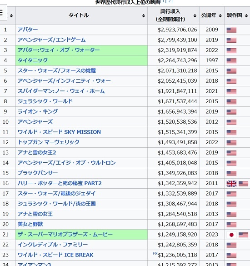Select the gross value $2,923,706,026
The image size is (250, 266).
pyautogui.click(x=177, y=30)
